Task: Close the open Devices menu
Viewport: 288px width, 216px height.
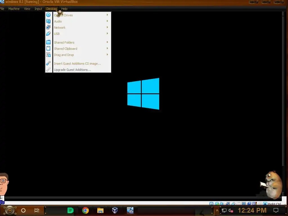Action: coord(52,9)
